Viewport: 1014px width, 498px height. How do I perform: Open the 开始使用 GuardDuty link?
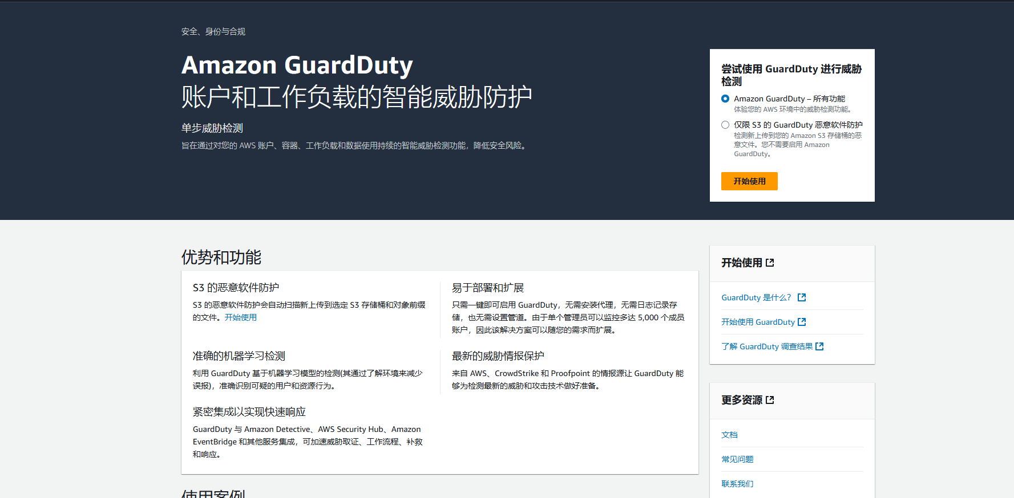point(758,322)
